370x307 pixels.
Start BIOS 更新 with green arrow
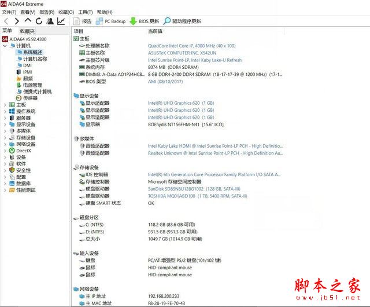coord(144,21)
